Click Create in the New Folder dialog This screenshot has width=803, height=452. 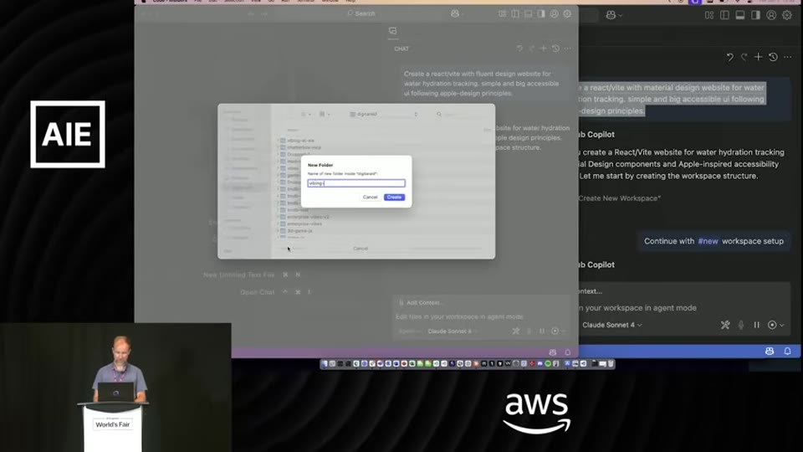tap(394, 198)
